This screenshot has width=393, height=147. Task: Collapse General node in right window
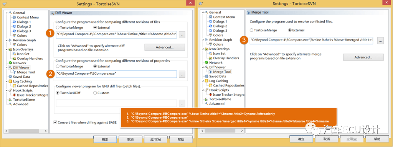click(203, 12)
